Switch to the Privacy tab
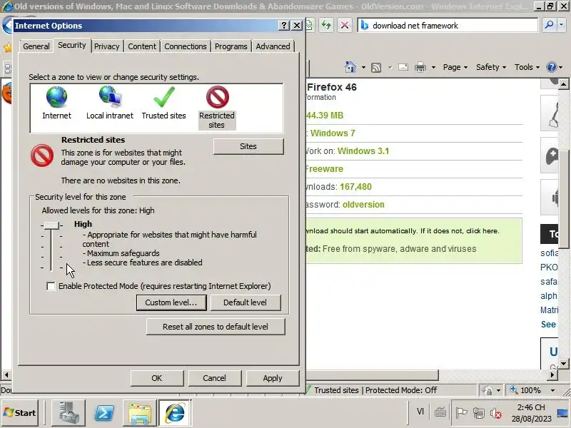Image resolution: width=571 pixels, height=428 pixels. (106, 46)
